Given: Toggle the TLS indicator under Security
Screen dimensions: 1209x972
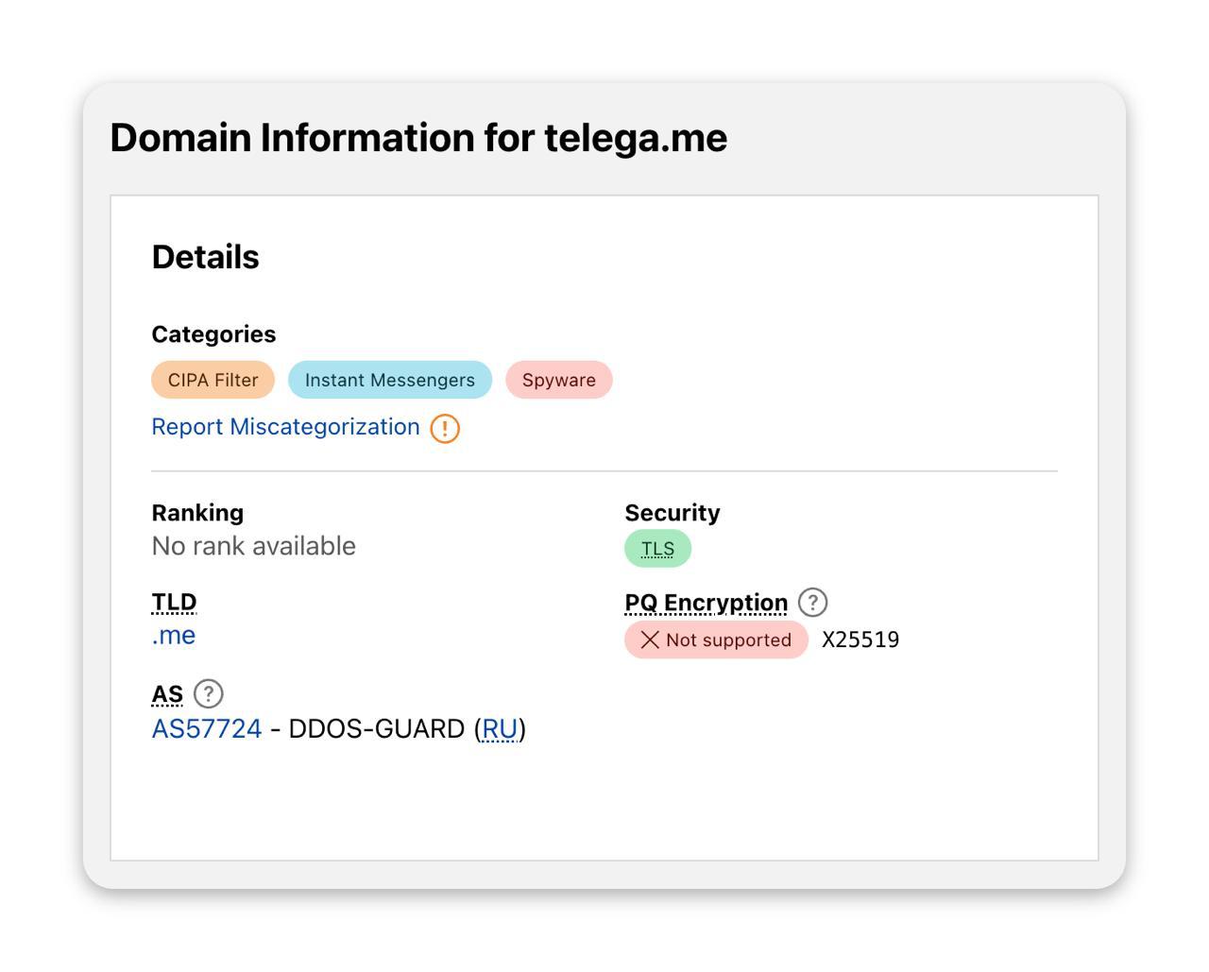Looking at the screenshot, I should (657, 547).
